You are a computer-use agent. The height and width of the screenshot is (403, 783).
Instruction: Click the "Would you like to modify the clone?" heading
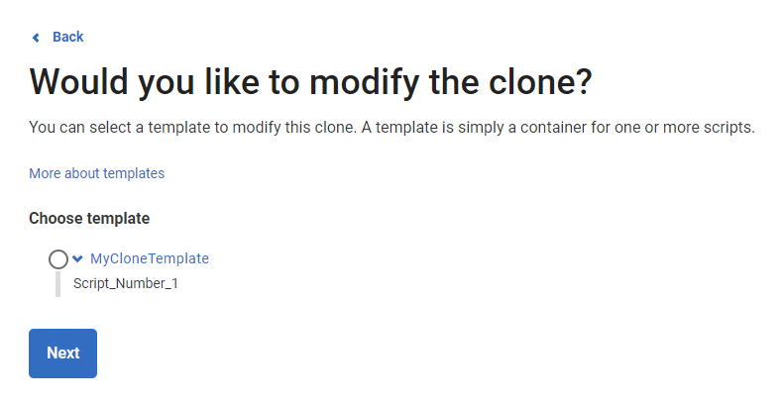[x=310, y=81]
